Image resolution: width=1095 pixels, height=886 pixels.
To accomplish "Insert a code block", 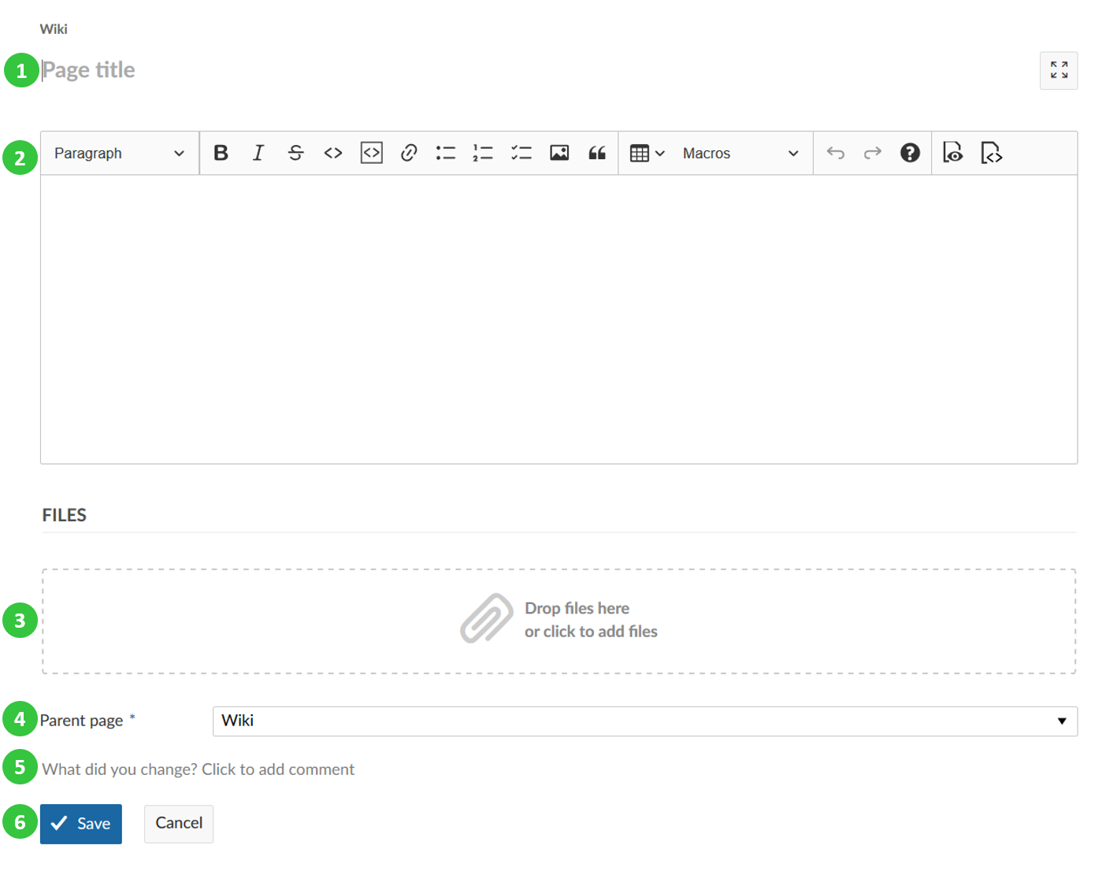I will click(371, 153).
